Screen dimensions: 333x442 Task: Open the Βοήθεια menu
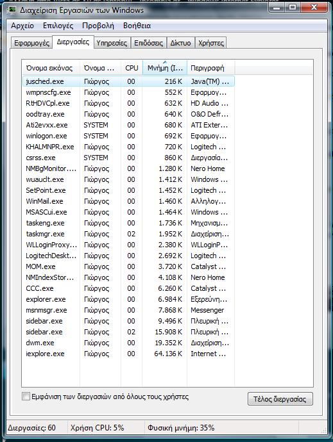click(137, 26)
